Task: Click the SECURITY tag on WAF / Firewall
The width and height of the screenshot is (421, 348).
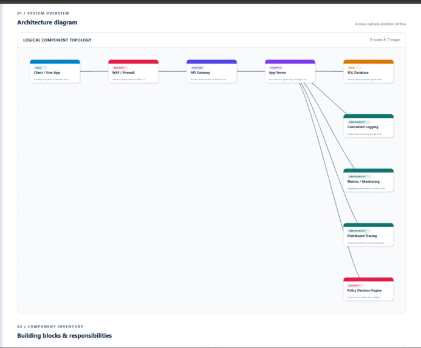Action: 120,67
